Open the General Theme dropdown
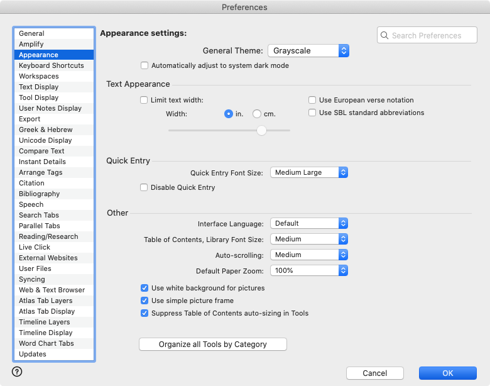 coord(308,51)
